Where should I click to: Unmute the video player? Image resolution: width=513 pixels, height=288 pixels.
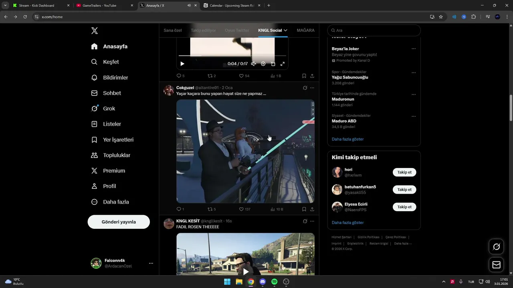tap(253, 64)
